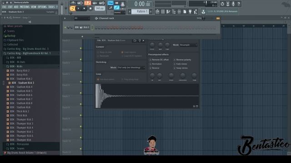Open sample folder icon in sampler window
This screenshot has width=291, height=163.
point(135,40)
